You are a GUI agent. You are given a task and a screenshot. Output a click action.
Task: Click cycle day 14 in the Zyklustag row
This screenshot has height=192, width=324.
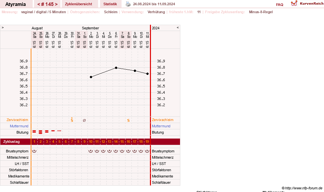(116, 142)
